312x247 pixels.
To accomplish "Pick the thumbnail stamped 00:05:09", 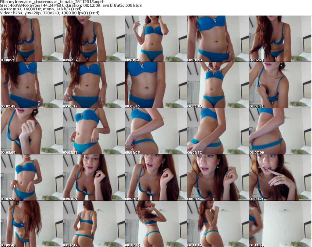I will click(x=32, y=131).
